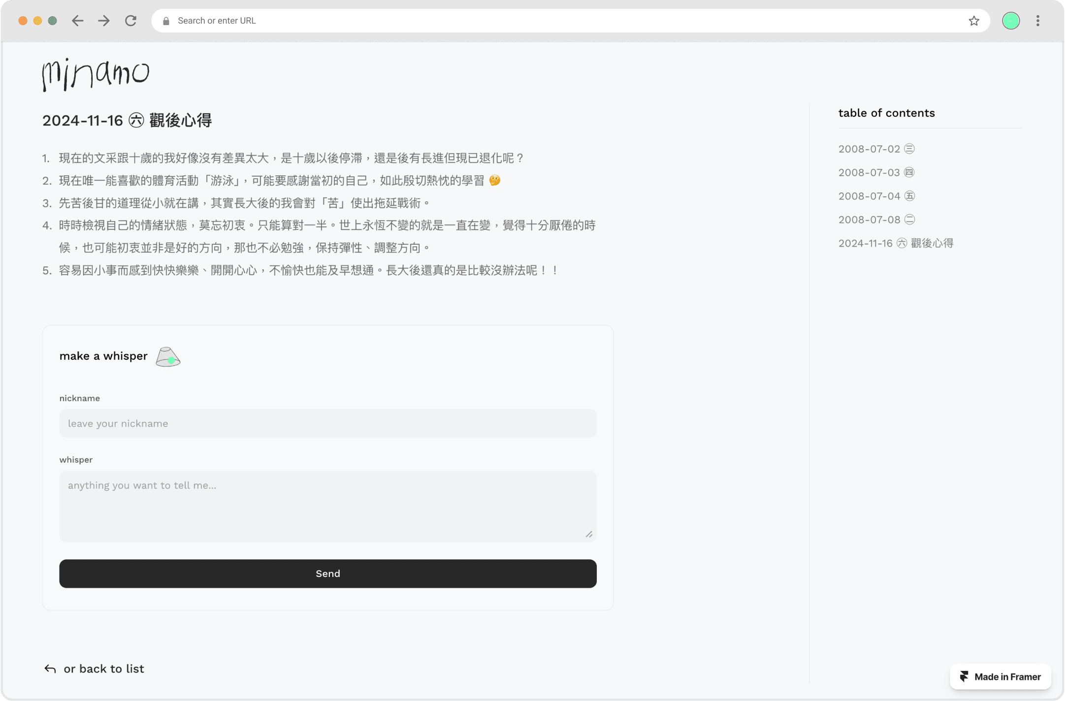The width and height of the screenshot is (1065, 701).
Task: Click the browser forward arrow
Action: point(104,21)
